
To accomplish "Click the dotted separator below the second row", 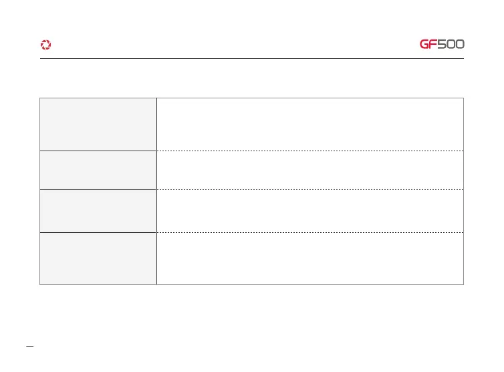I will [x=310, y=191].
